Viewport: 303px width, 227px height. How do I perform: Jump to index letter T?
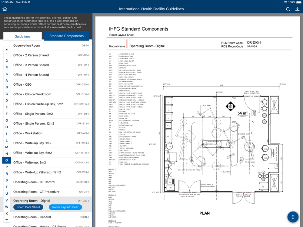(x=7, y=187)
